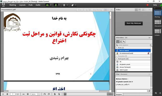Click the layout manager tools icon
Viewport: 162px width, 96px height.
156,93
